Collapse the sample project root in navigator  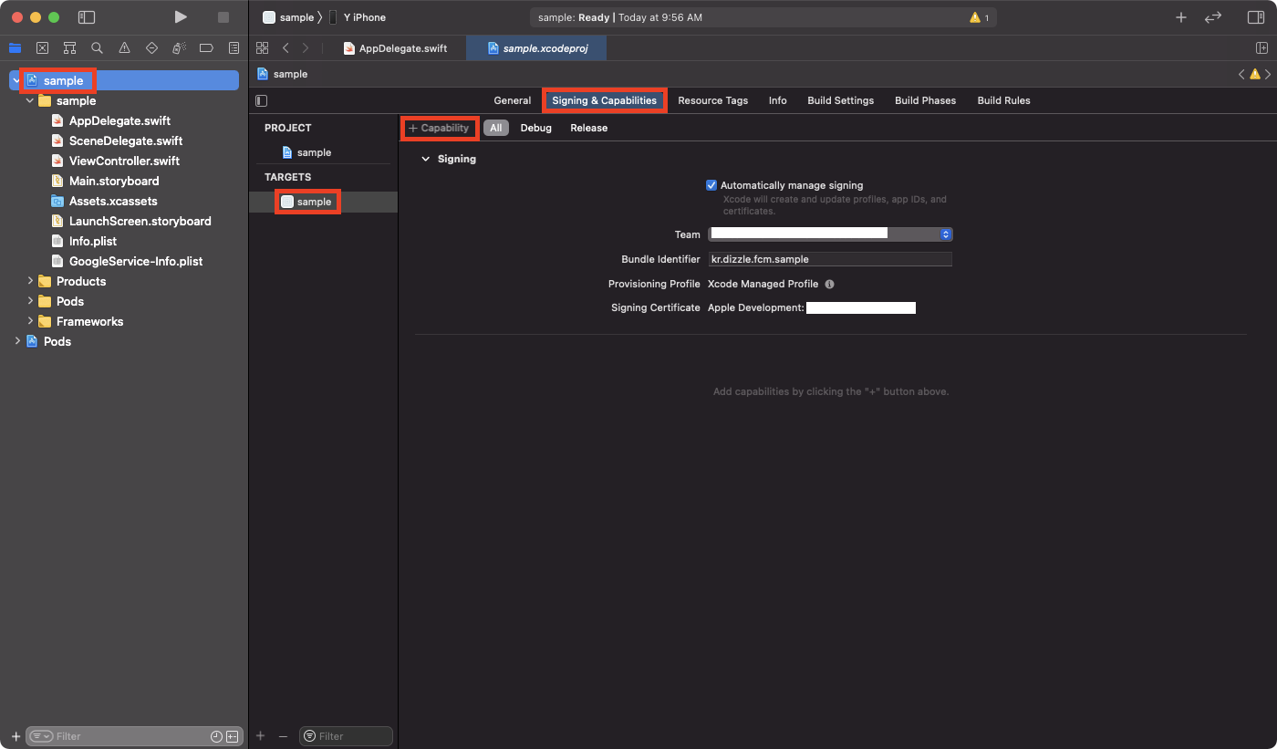pos(16,80)
